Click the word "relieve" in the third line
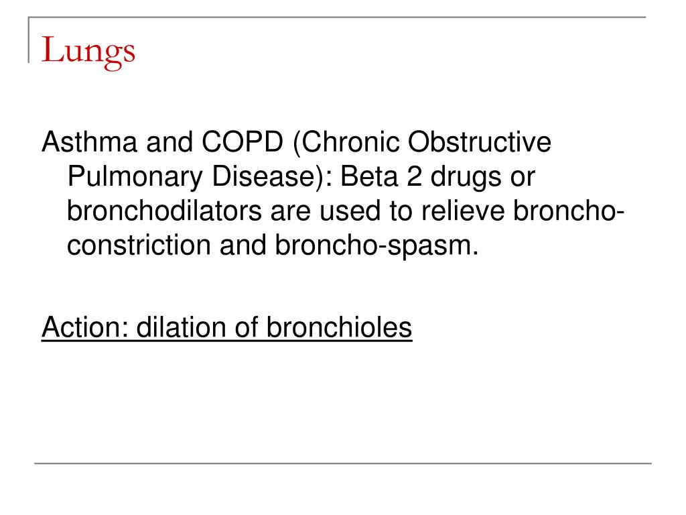Viewport: 686px width, 515px height. tap(463, 210)
